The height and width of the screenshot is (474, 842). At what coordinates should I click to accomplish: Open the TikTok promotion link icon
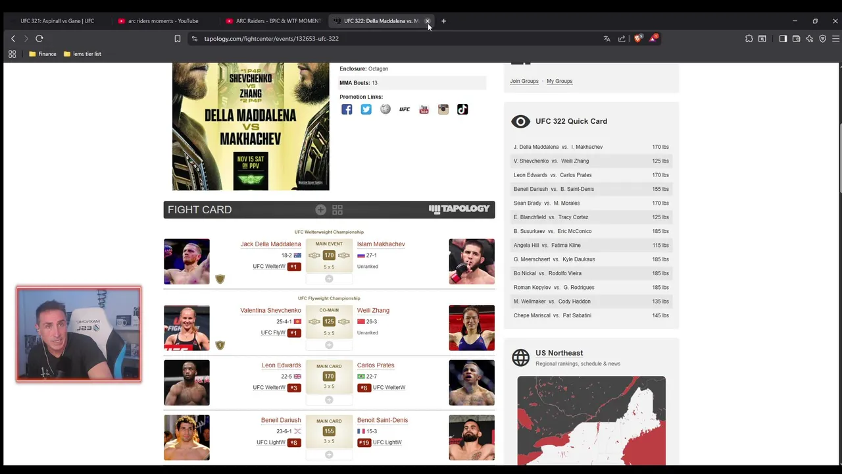pyautogui.click(x=462, y=109)
